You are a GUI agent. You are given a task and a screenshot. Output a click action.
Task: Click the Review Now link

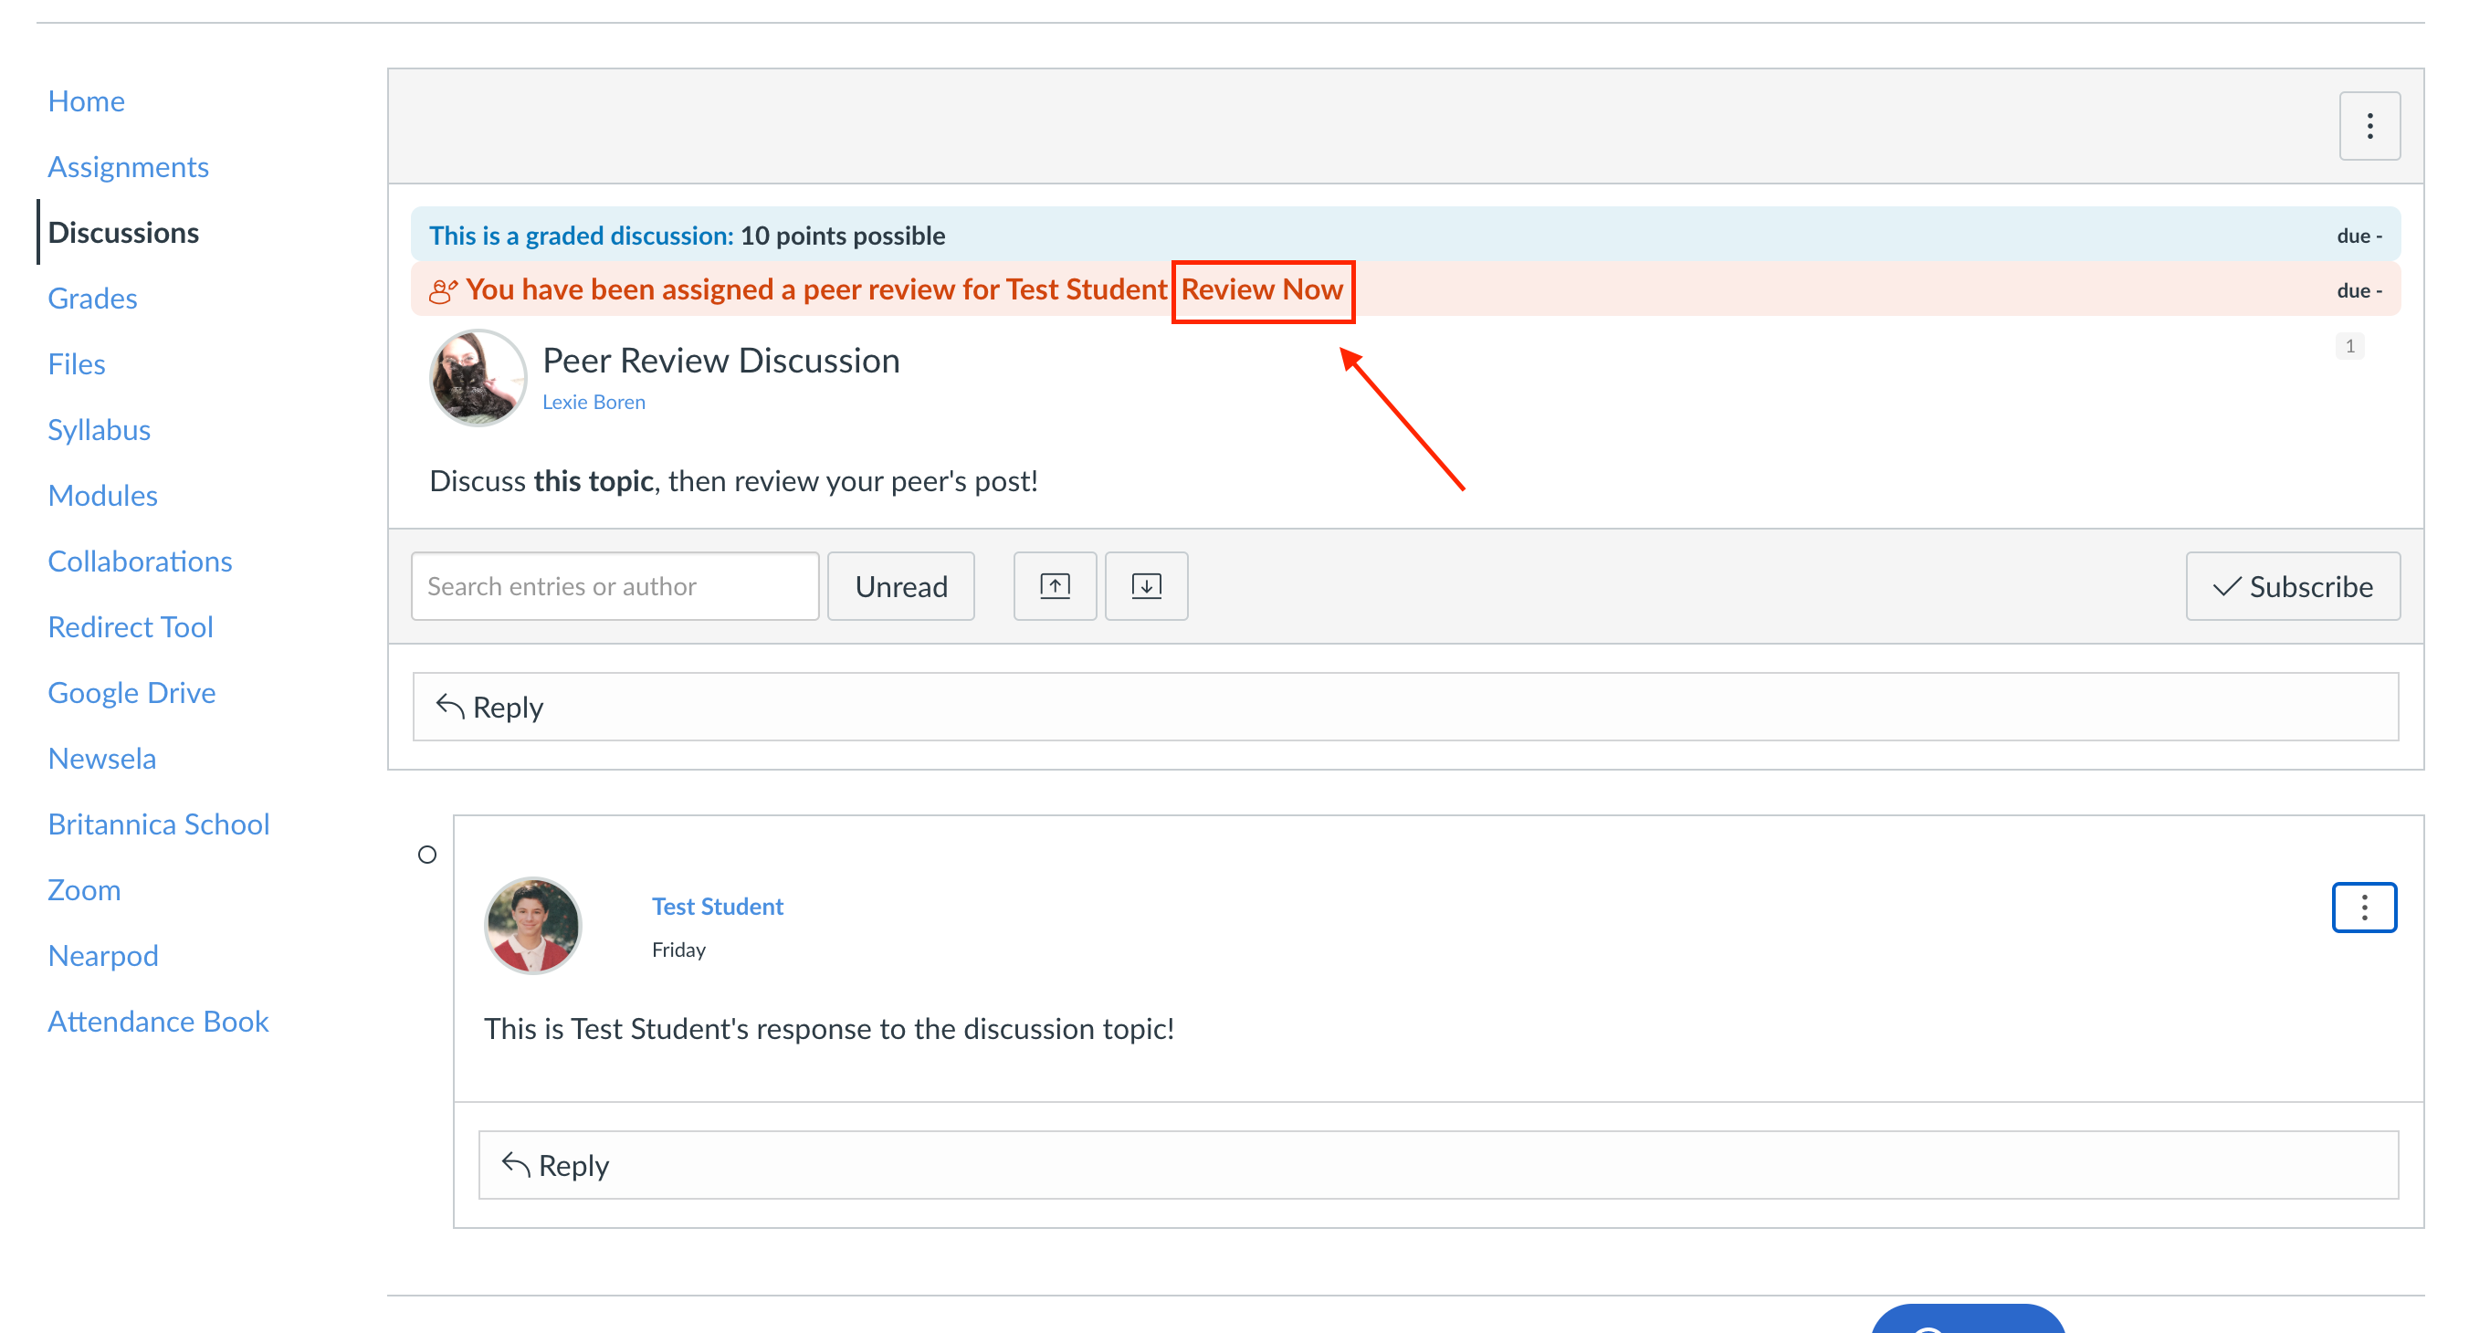tap(1261, 289)
